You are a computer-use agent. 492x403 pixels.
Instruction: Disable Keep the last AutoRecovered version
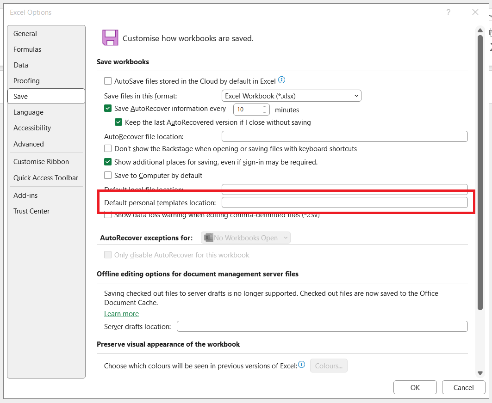[x=118, y=122]
